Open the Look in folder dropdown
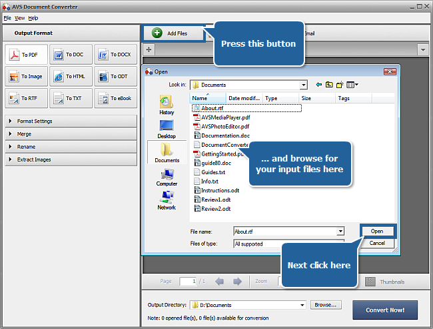This screenshot has width=433, height=329. (304, 85)
